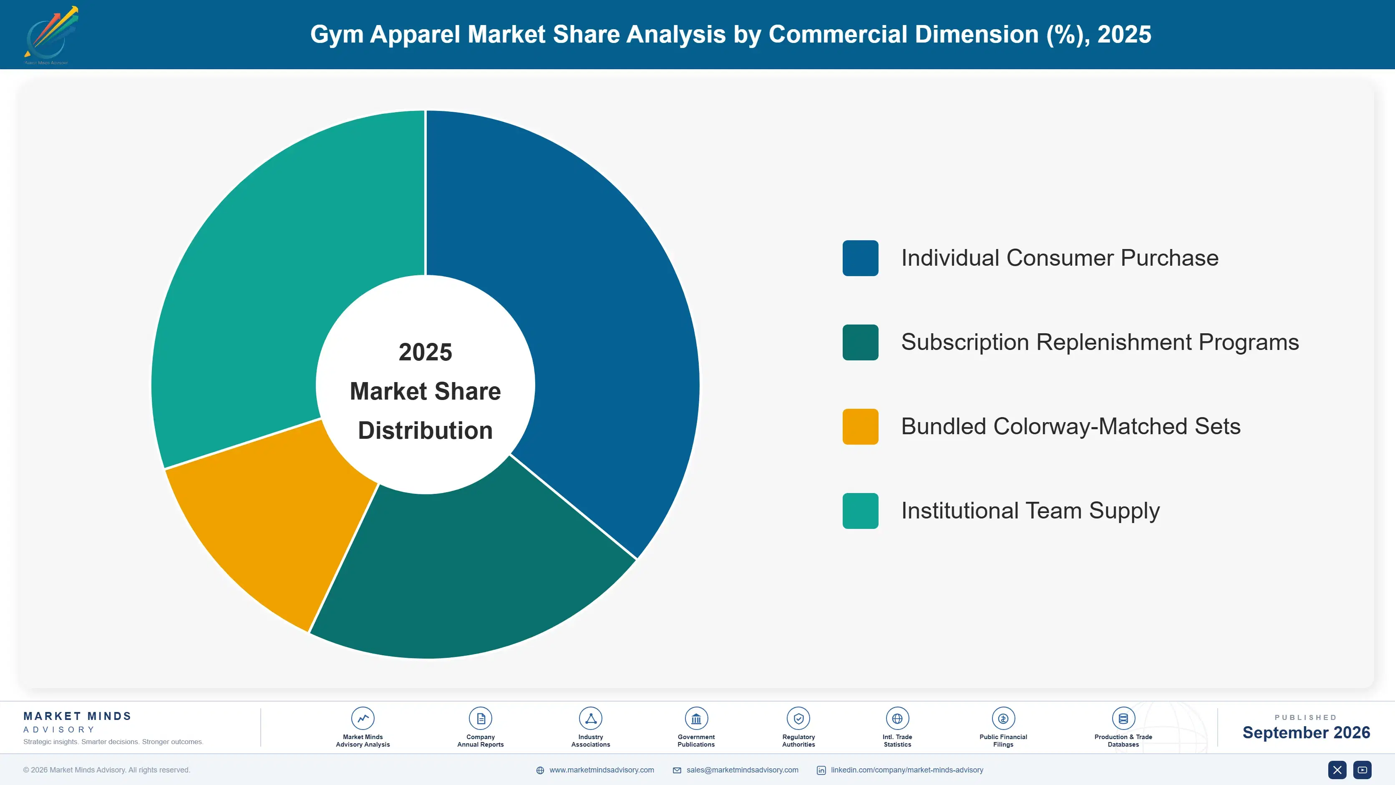Click the dark teal Subscription Replenishment swatch
Viewport: 1395px width, 785px height.
860,342
